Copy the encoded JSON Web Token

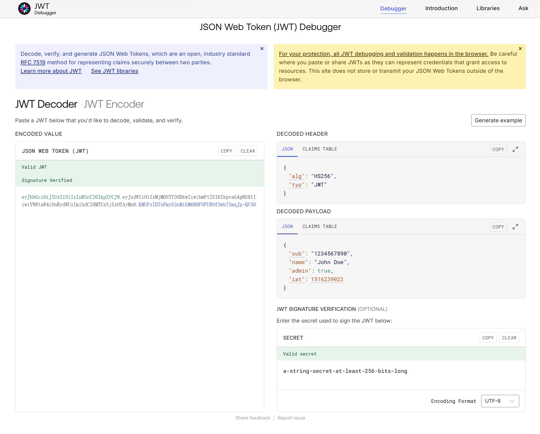tap(226, 151)
